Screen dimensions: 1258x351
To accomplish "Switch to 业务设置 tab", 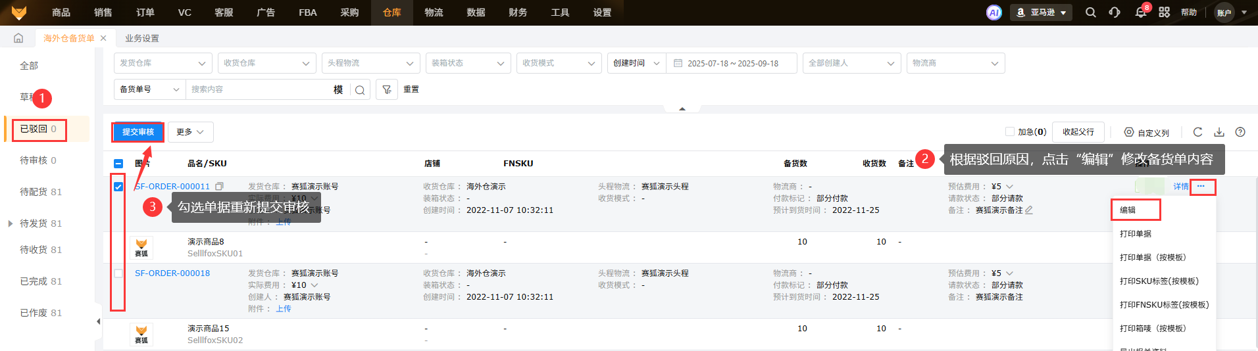I will pyautogui.click(x=142, y=38).
